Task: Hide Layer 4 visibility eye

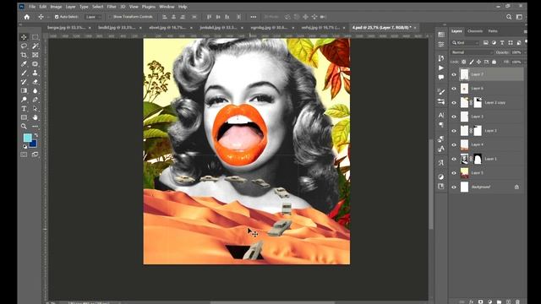Action: pos(454,144)
